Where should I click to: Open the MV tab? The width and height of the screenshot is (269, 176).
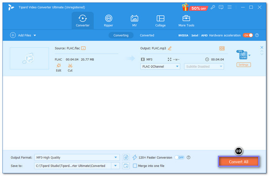(x=134, y=21)
